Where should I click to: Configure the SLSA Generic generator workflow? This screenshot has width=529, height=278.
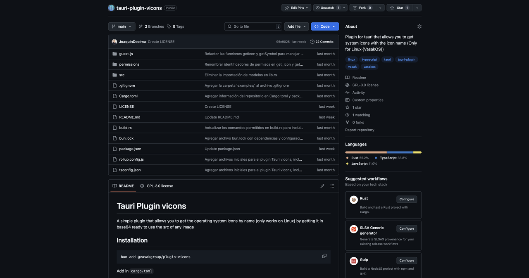[407, 228]
